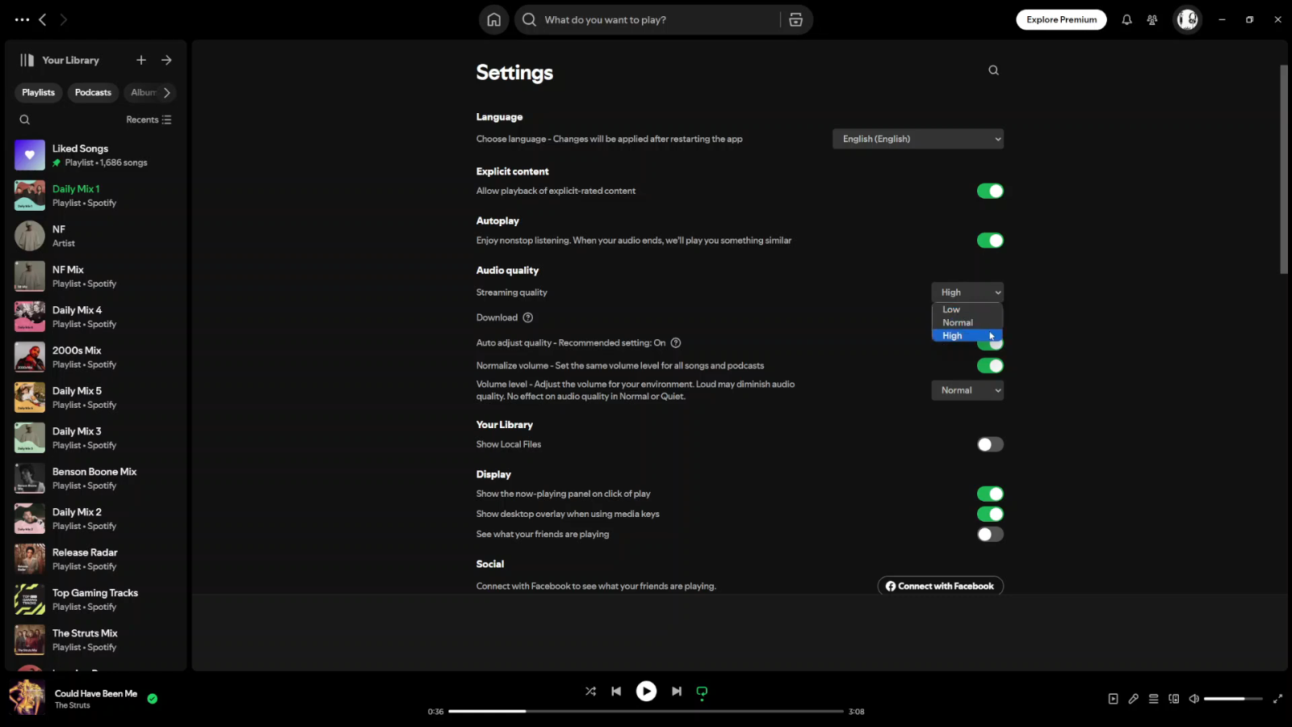Toggle explicit content playback
This screenshot has height=727, width=1292.
pyautogui.click(x=990, y=191)
